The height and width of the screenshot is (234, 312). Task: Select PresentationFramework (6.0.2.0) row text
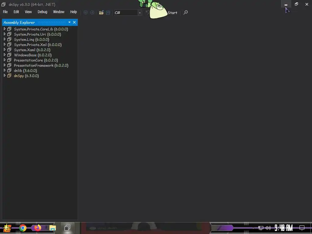click(41, 65)
